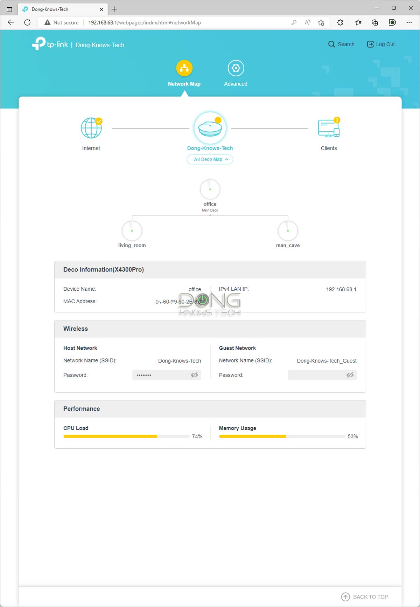Click the IPv4 LAN IP value 192.168.68.1
This screenshot has height=607, width=420.
pos(341,289)
